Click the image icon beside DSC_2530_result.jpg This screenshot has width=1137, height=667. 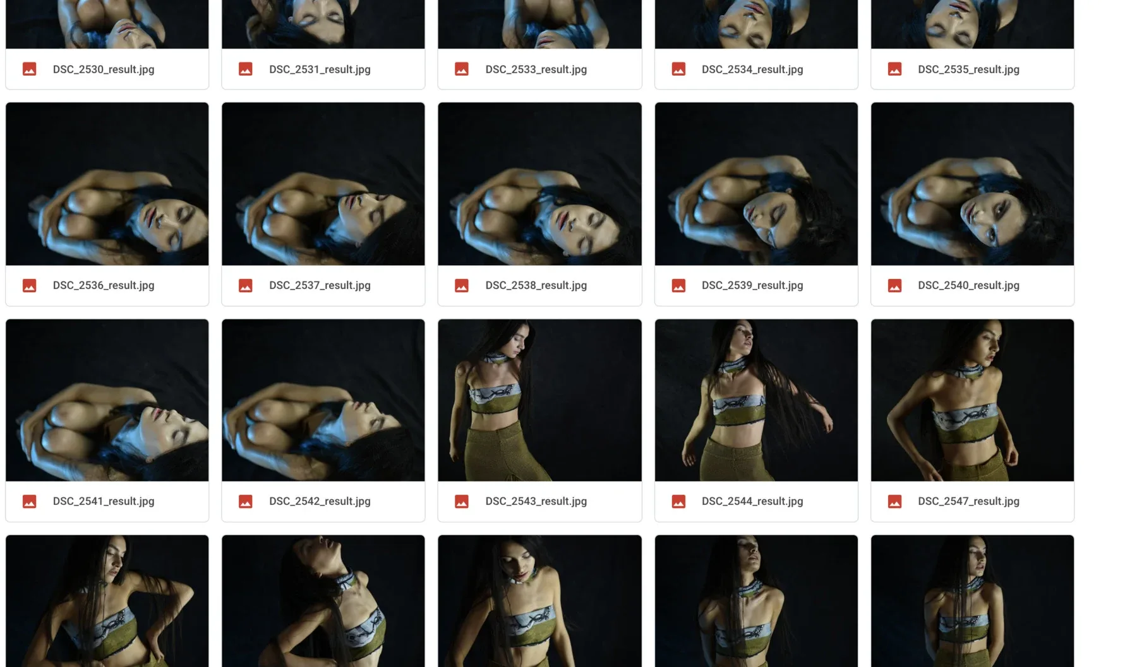tap(29, 69)
